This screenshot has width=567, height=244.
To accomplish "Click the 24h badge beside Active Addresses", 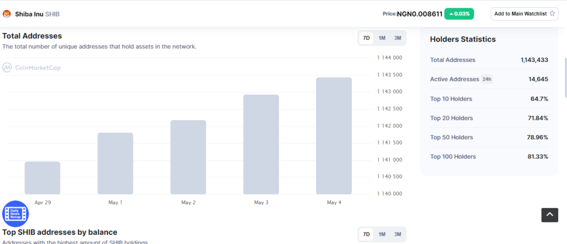I will coord(487,79).
